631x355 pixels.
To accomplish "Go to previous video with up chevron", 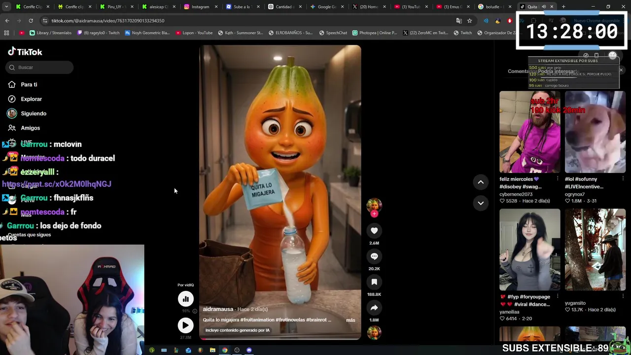I will [481, 182].
